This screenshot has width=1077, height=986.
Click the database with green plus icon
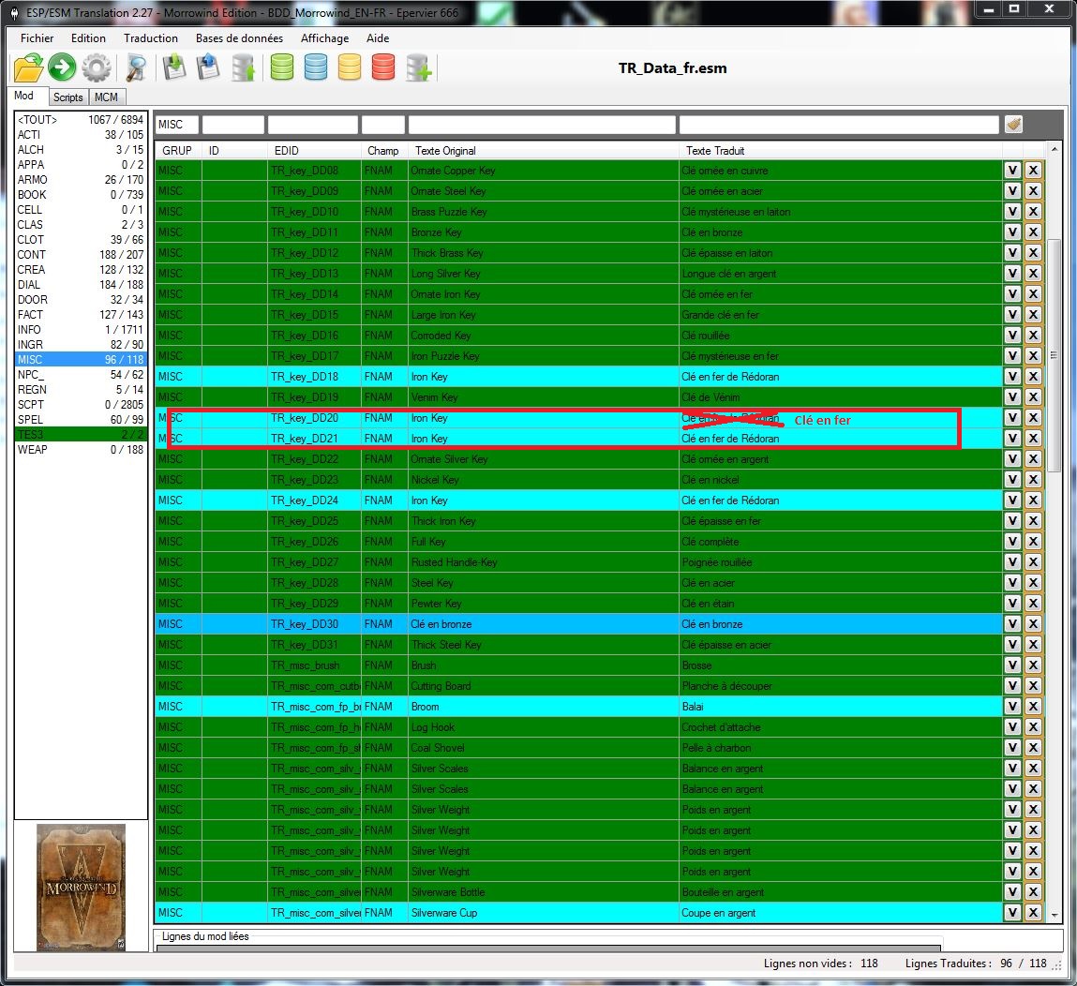418,67
